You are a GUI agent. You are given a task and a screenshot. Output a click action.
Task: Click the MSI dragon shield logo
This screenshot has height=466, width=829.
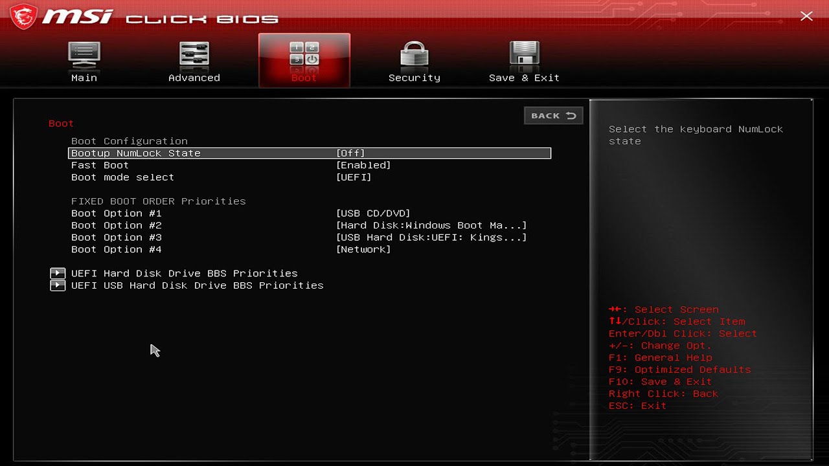coord(23,16)
